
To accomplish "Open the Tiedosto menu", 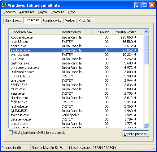I will coord(9,12).
